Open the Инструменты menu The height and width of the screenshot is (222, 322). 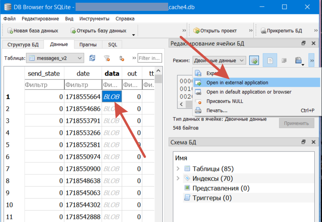point(94,19)
